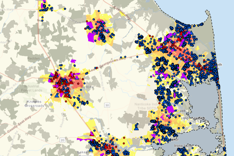Screen dimensions: 234x156
Task: Select red triangle with purple patch northwest of Millsboro
Action: (92, 134)
